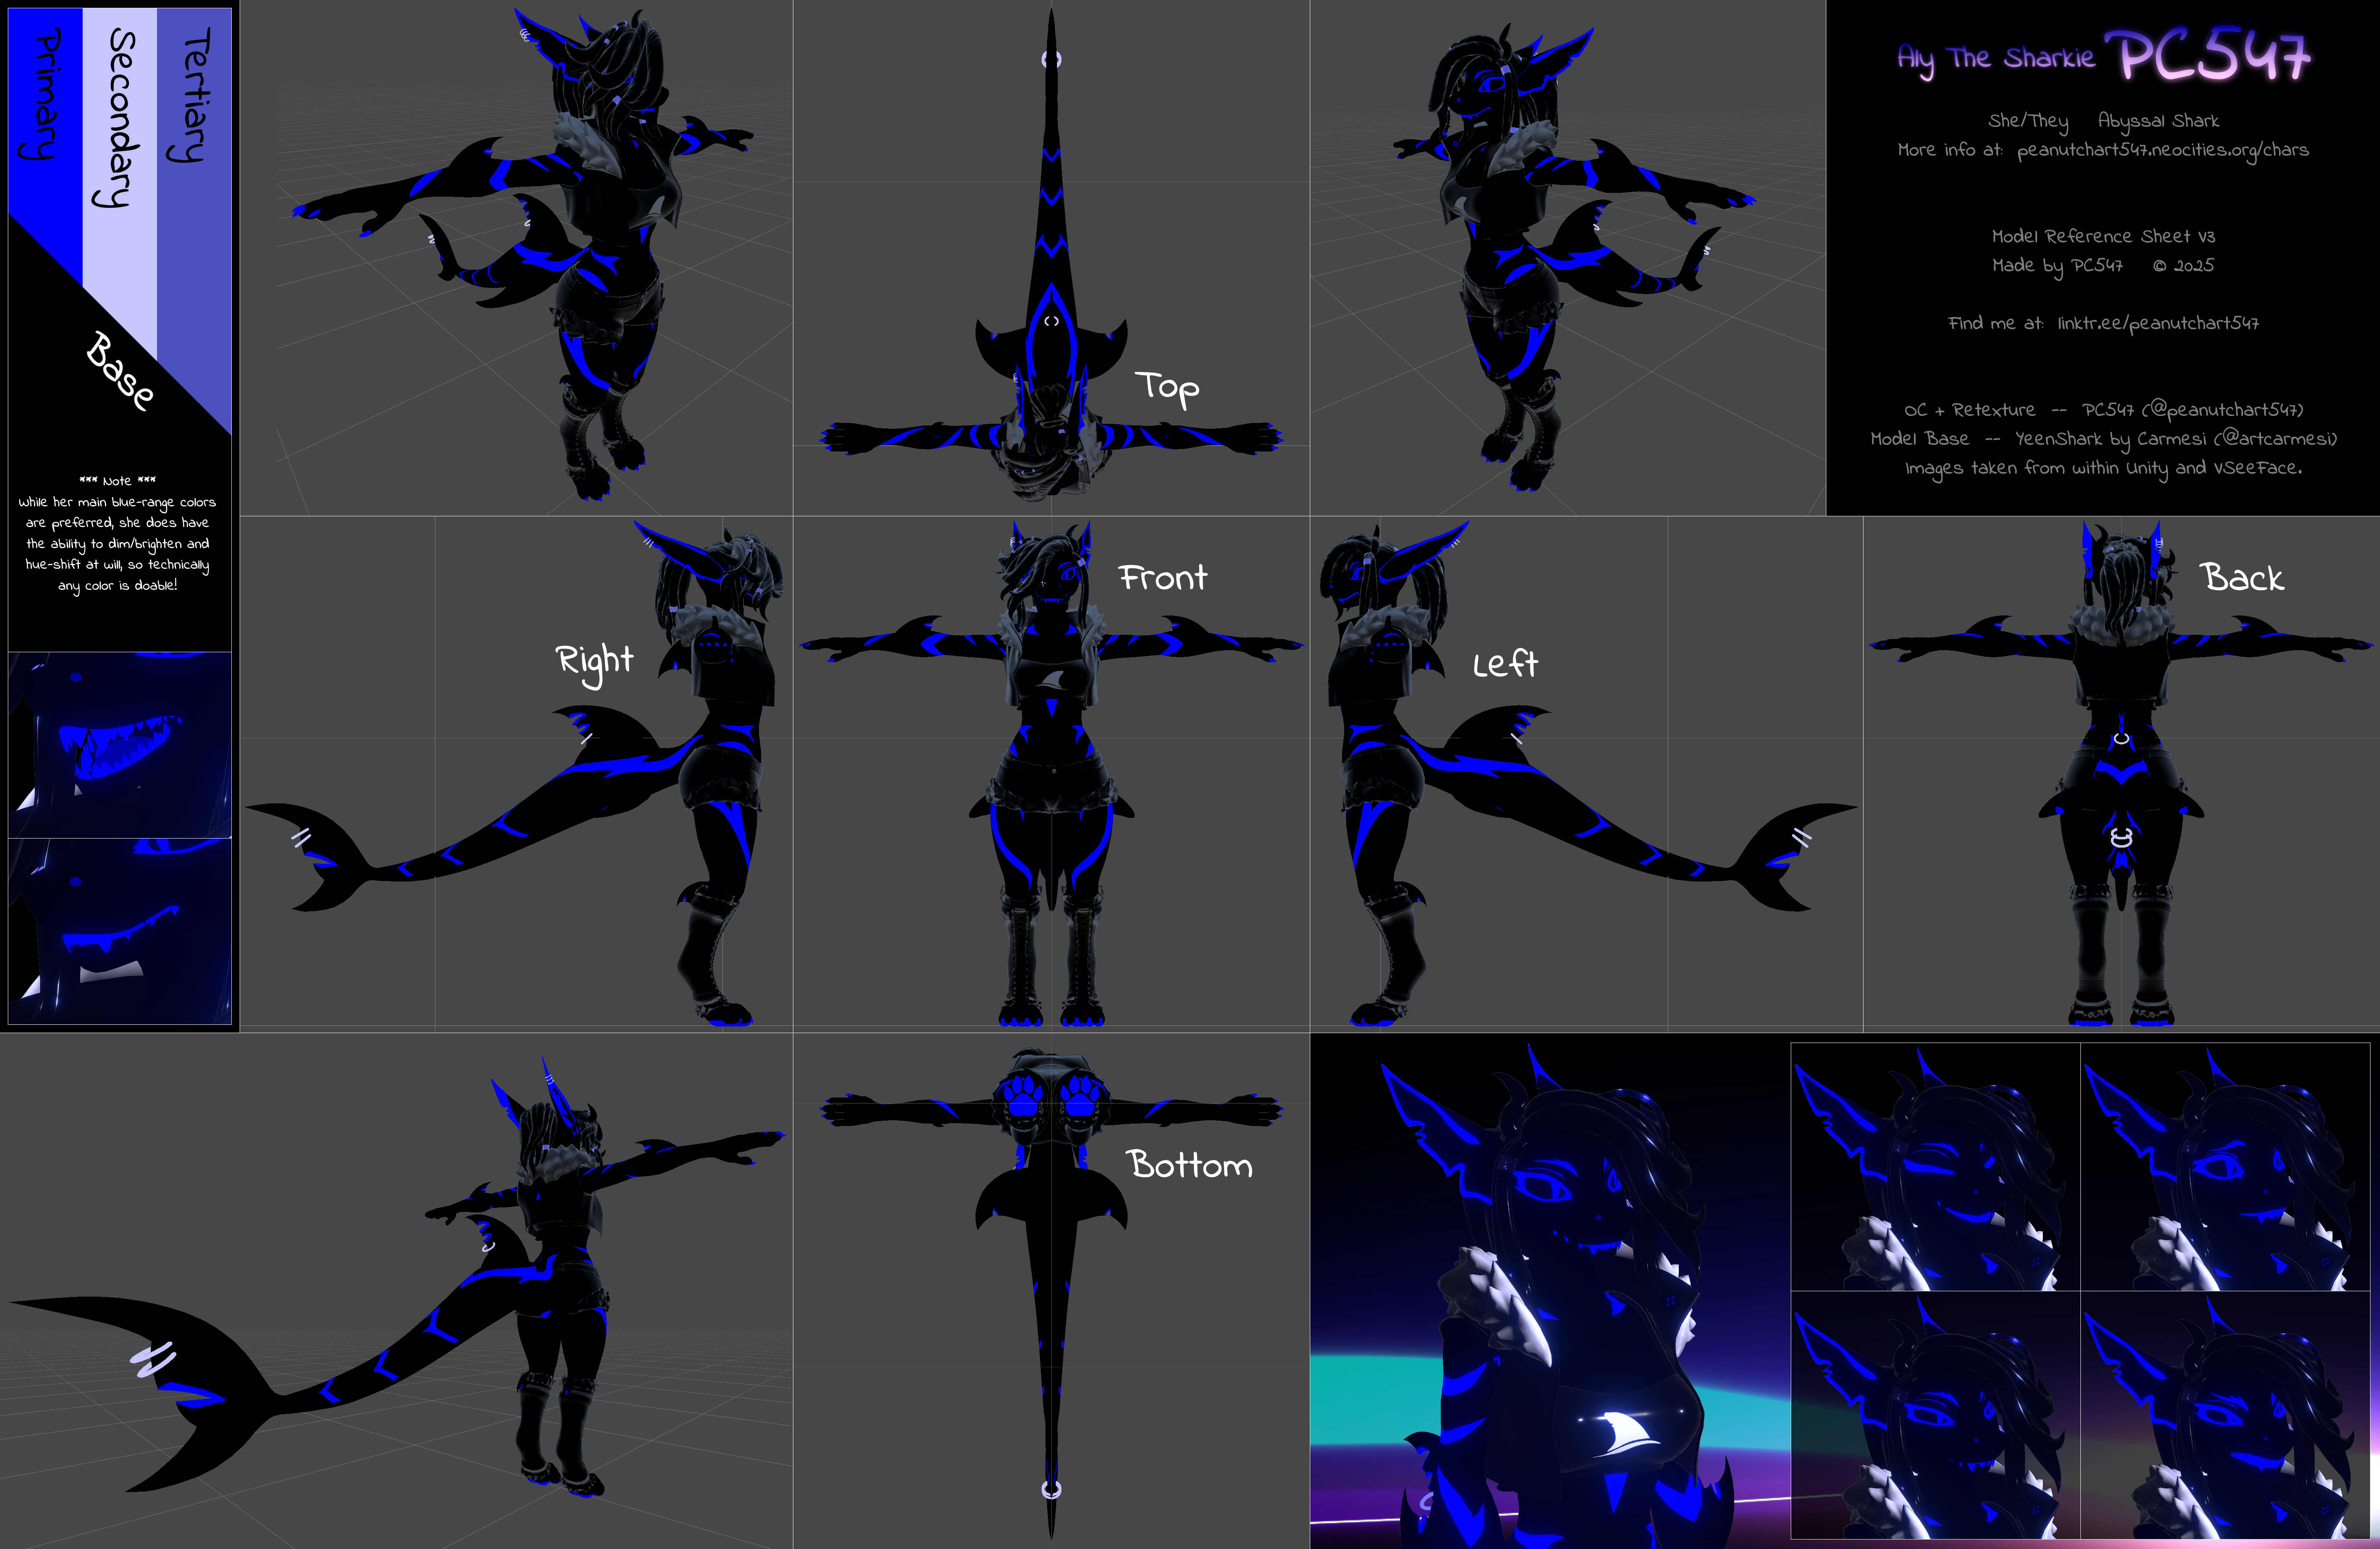This screenshot has width=2380, height=1549.
Task: Click the 'Front' view label
Action: click(x=1163, y=577)
